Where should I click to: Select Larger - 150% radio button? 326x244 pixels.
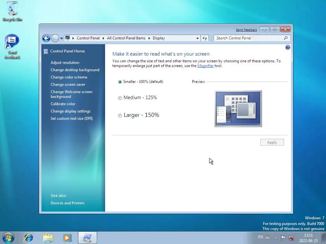click(120, 116)
